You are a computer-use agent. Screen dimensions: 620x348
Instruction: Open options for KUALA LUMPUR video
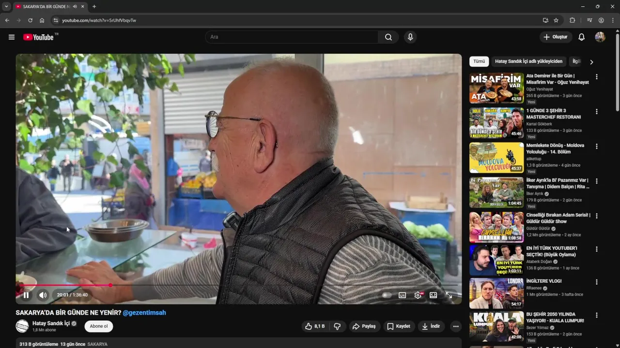(597, 315)
